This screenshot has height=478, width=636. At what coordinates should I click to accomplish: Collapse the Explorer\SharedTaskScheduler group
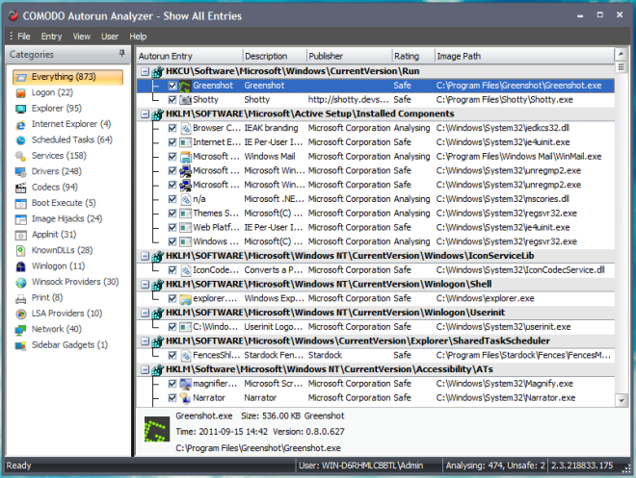(x=145, y=341)
